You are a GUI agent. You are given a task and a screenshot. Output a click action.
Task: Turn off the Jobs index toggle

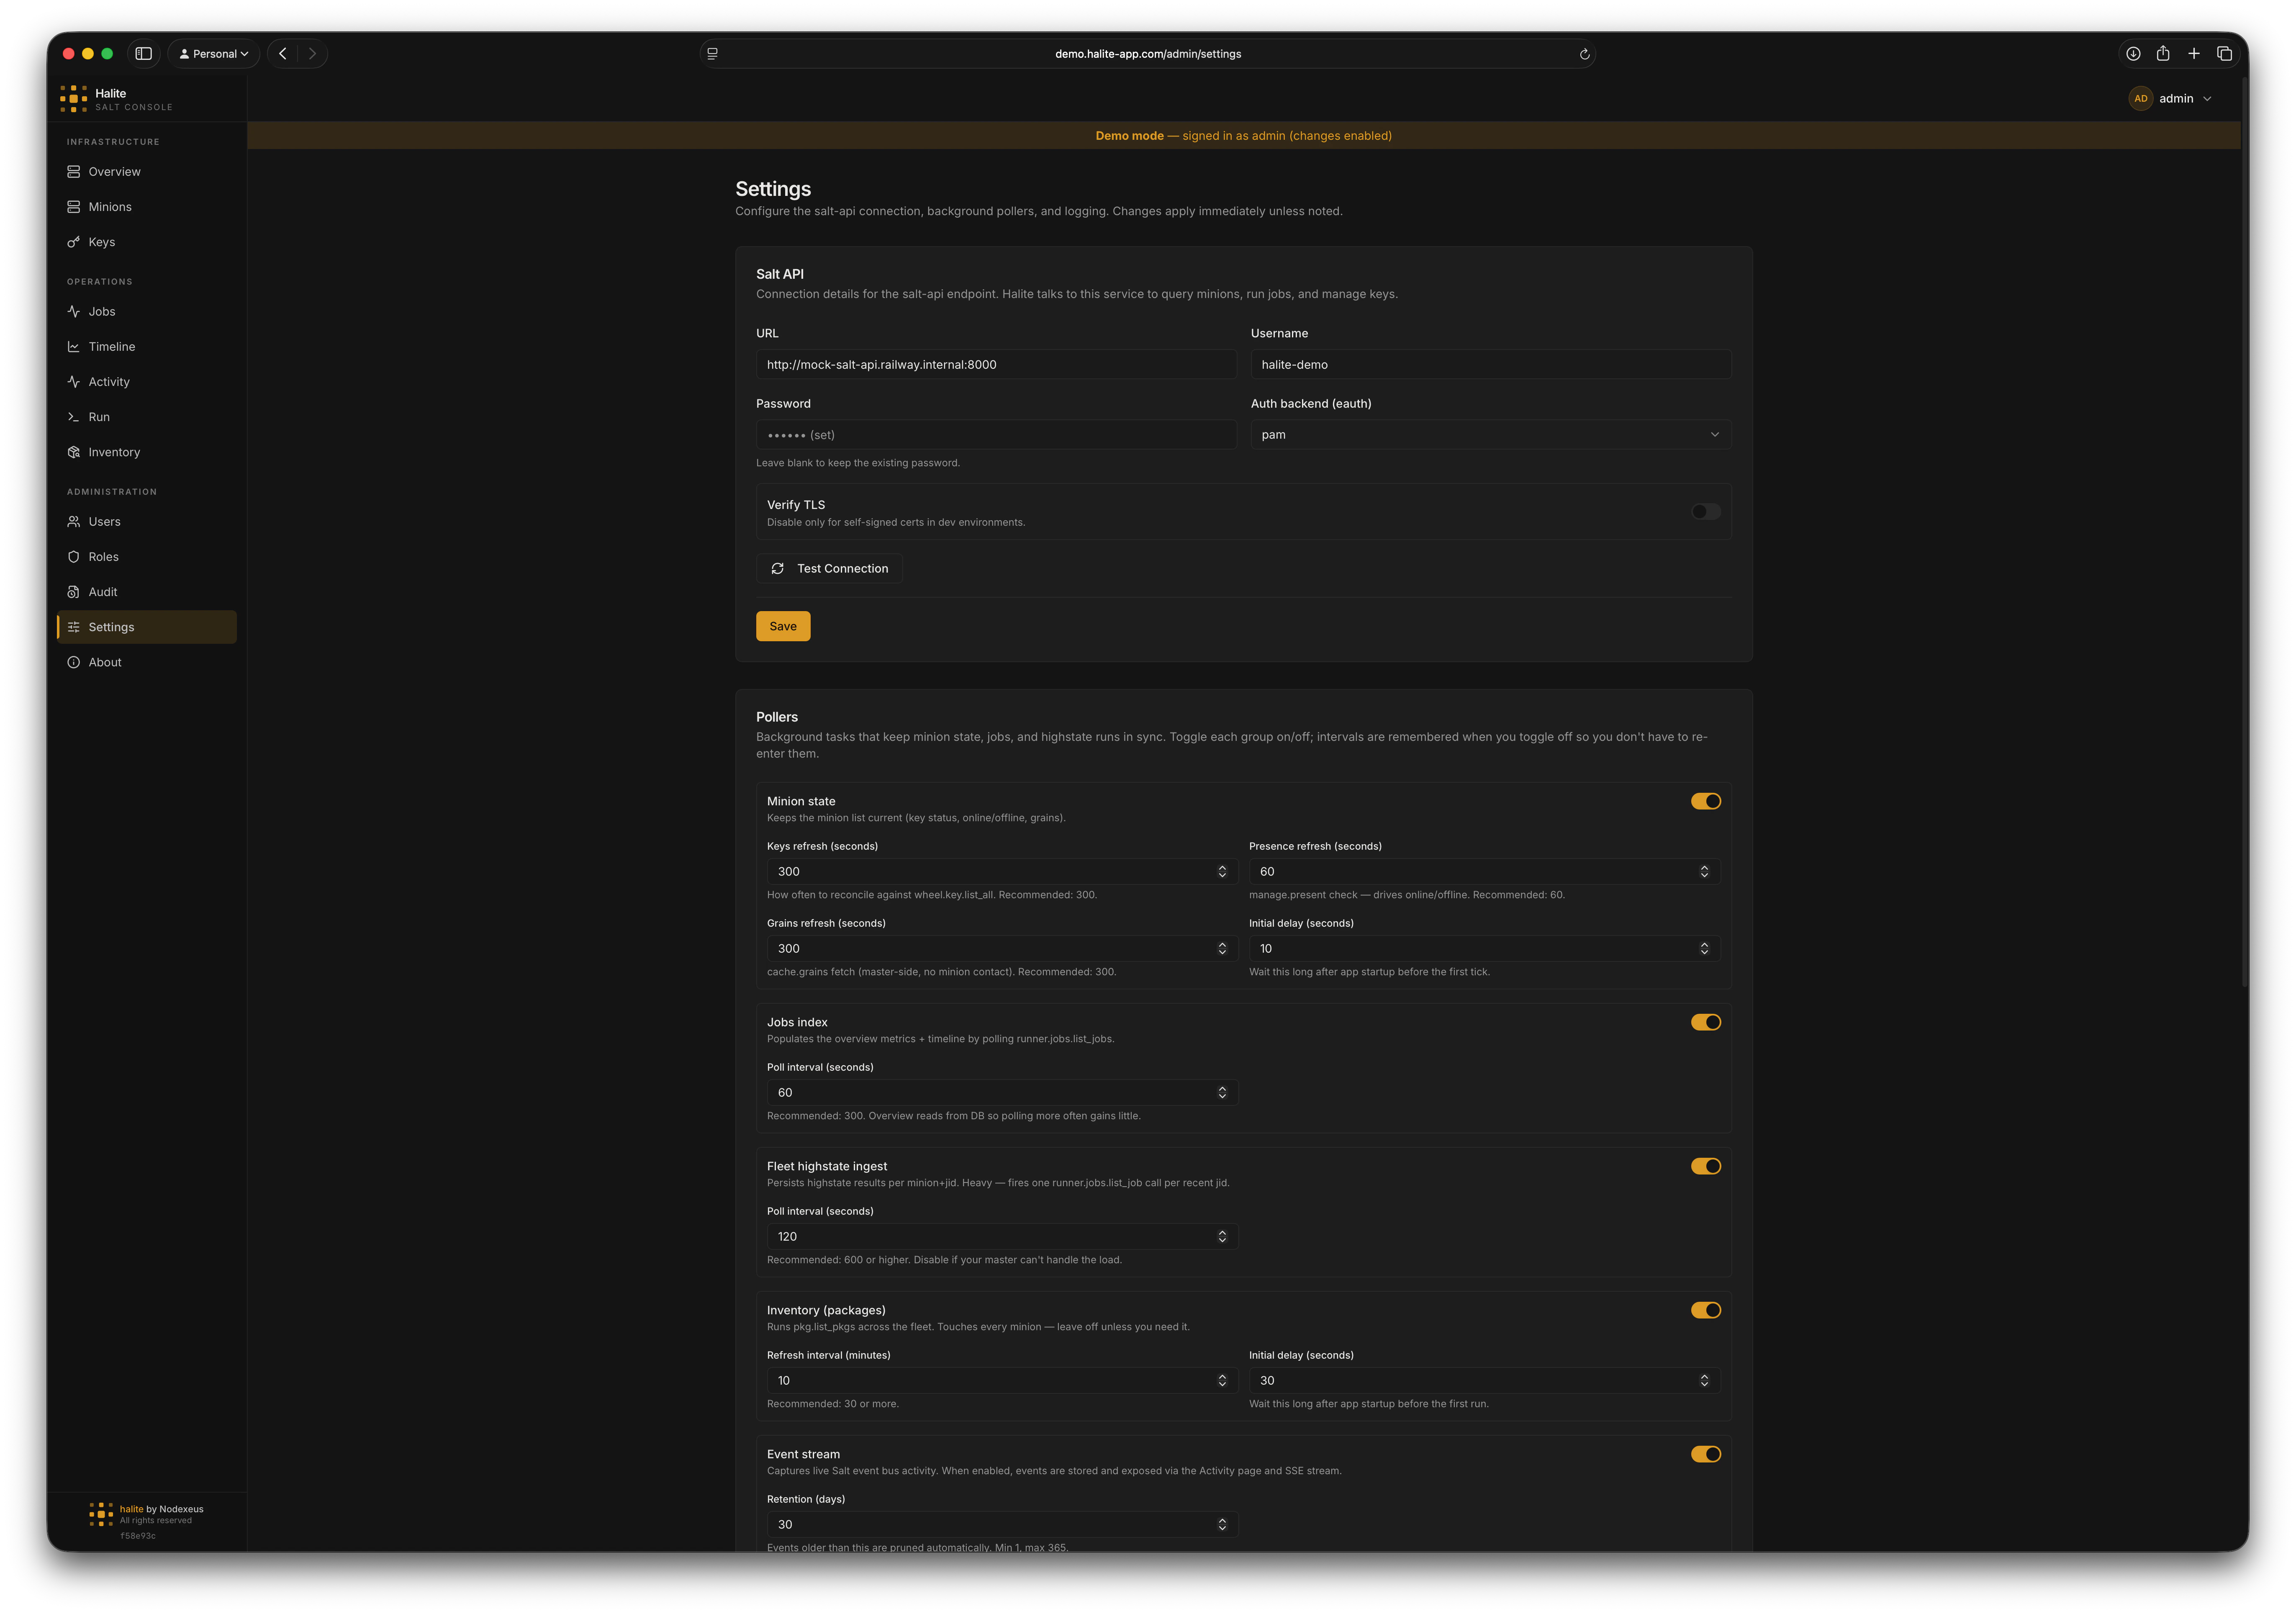tap(1706, 1022)
